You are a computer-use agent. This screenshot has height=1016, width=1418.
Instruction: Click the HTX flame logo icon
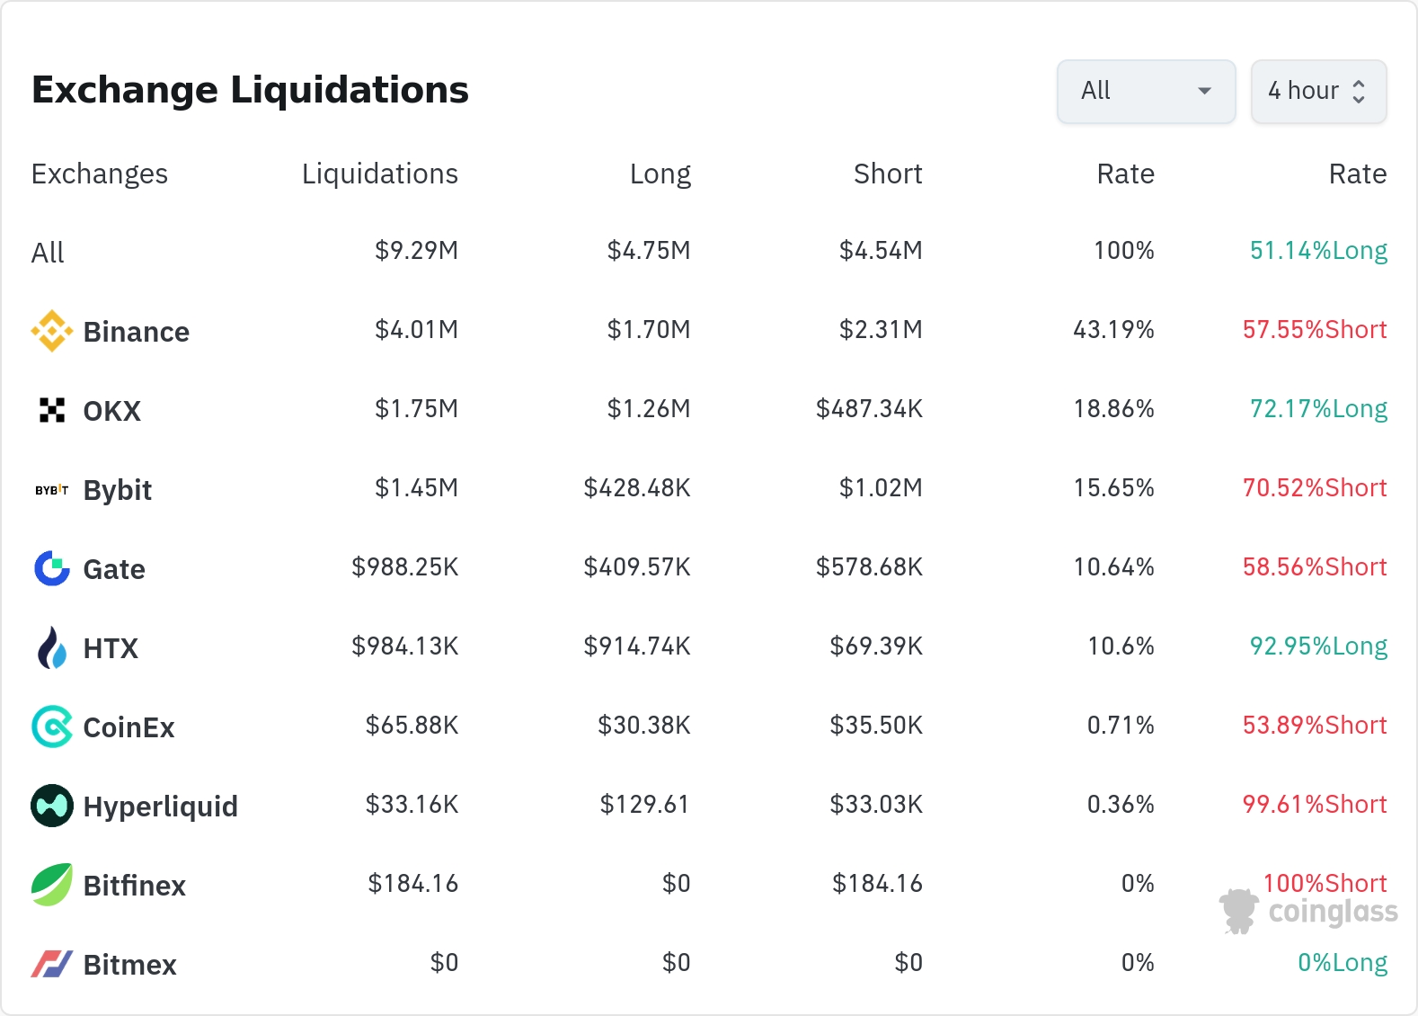click(x=52, y=647)
